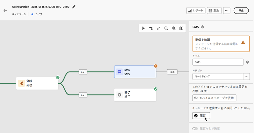254x133 pixels.
Task: Edit the orchestration name with the pencil icon
Action: point(74,7)
